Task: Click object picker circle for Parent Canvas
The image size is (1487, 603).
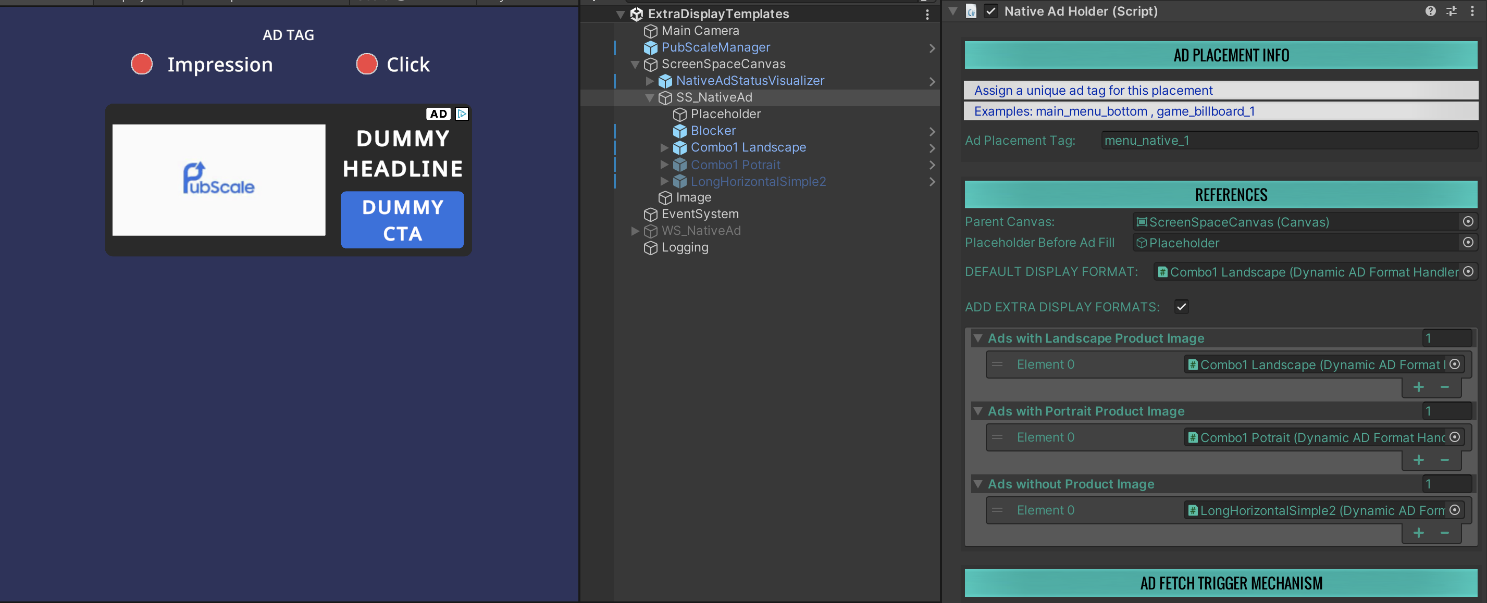Action: click(x=1468, y=222)
